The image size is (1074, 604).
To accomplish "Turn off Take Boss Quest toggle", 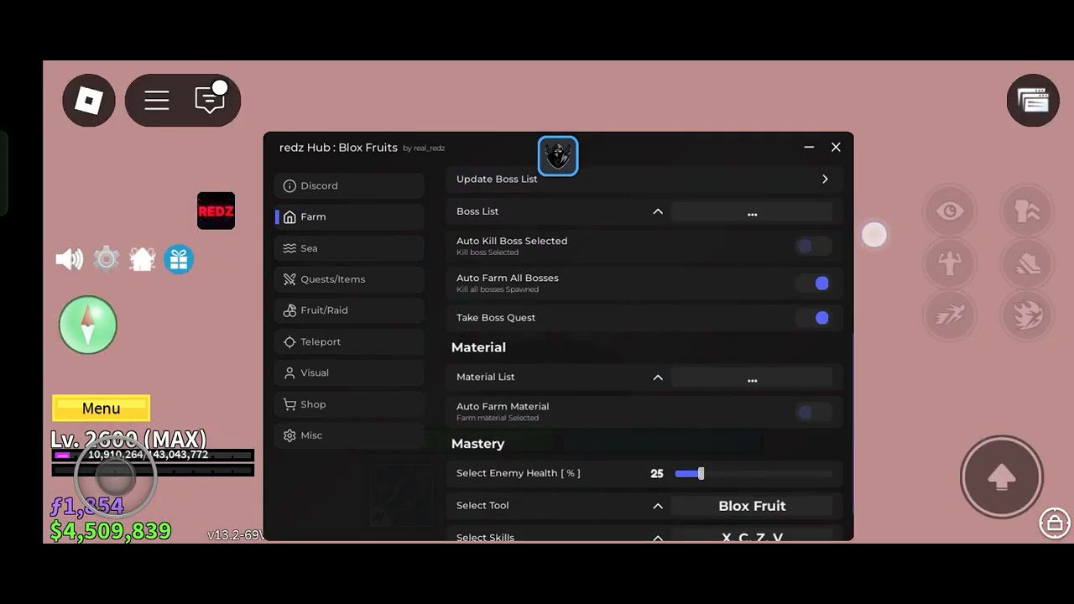I will pyautogui.click(x=813, y=318).
